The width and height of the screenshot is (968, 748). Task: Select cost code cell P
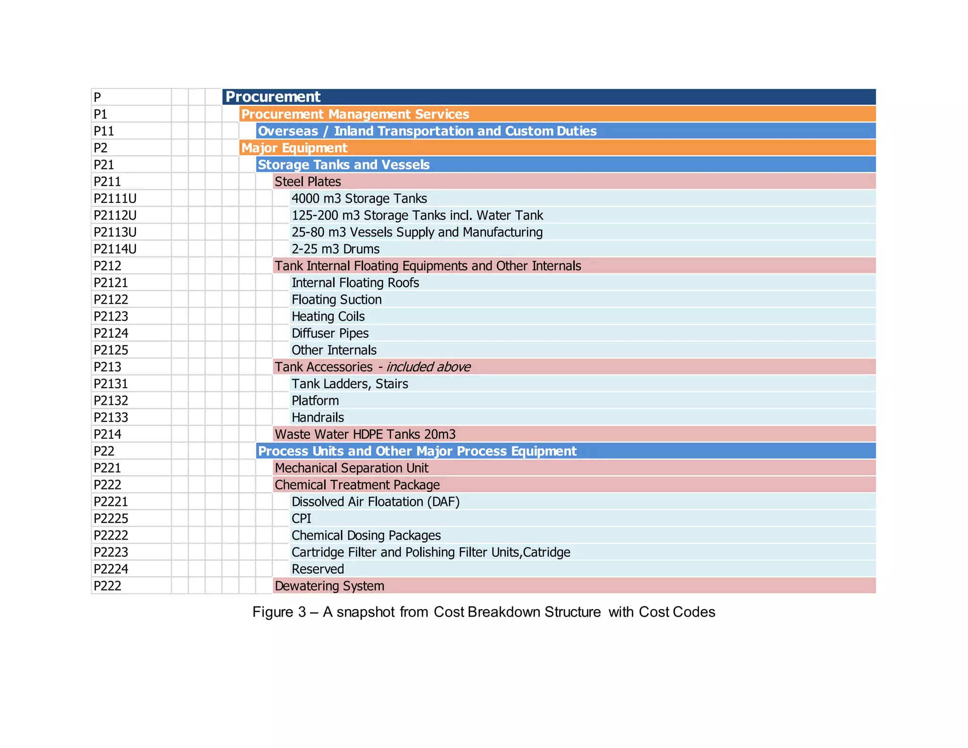point(131,97)
